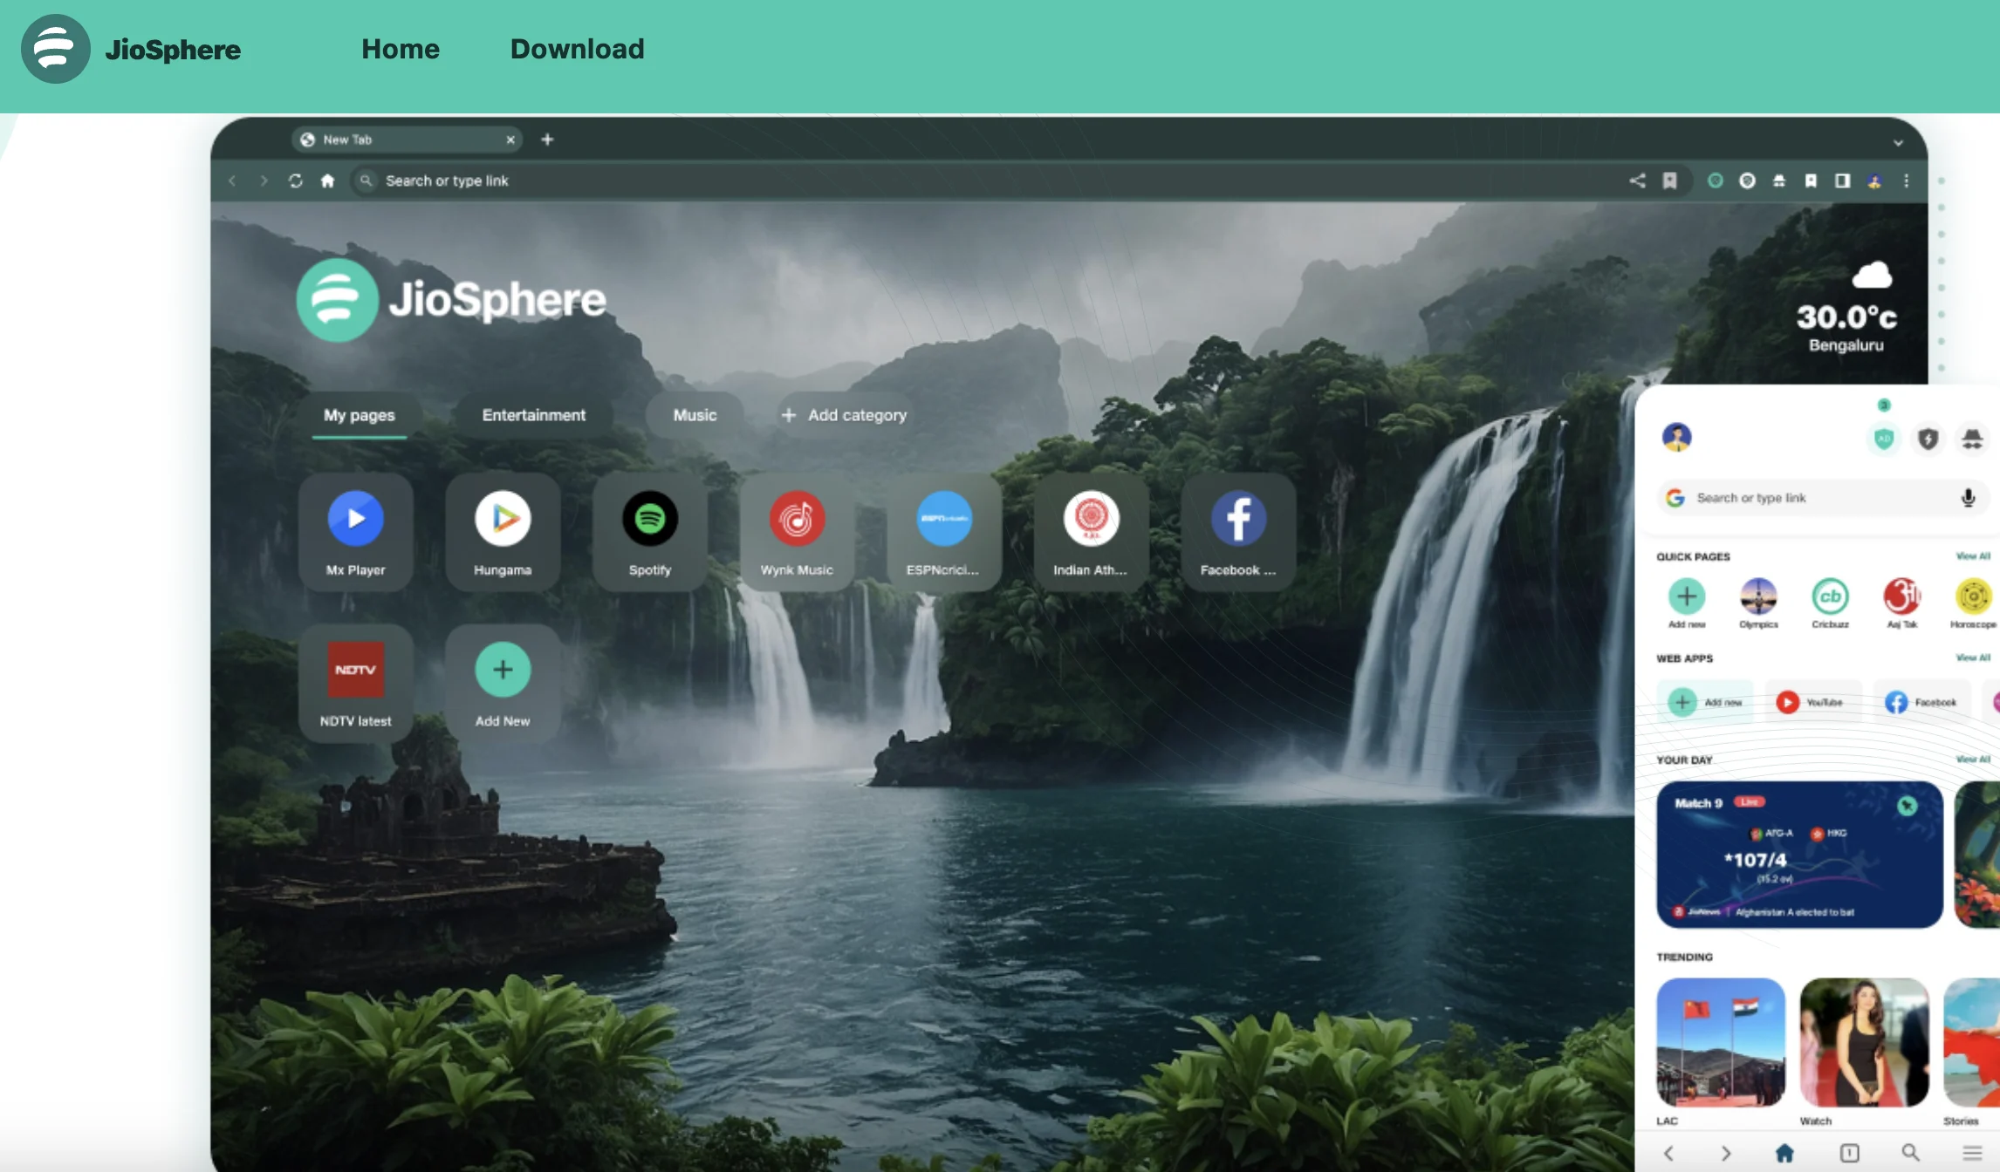This screenshot has width=2000, height=1172.
Task: Click View All next to Your Day
Action: pos(1973,760)
